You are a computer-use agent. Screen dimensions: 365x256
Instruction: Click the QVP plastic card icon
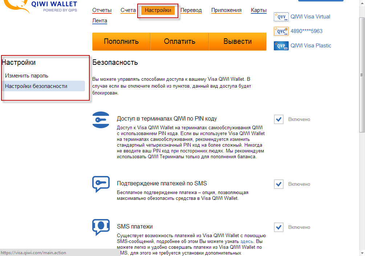click(x=281, y=46)
